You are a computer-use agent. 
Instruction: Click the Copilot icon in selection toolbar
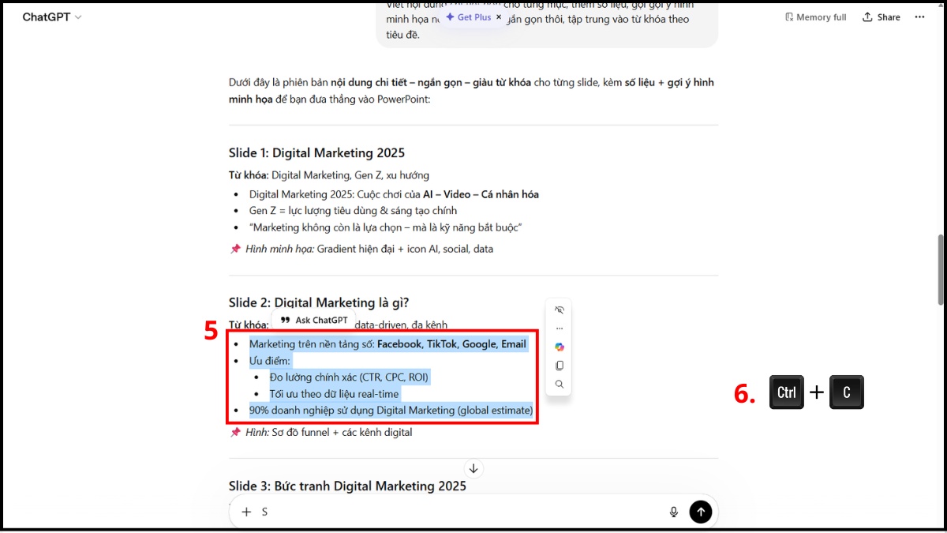[560, 347]
